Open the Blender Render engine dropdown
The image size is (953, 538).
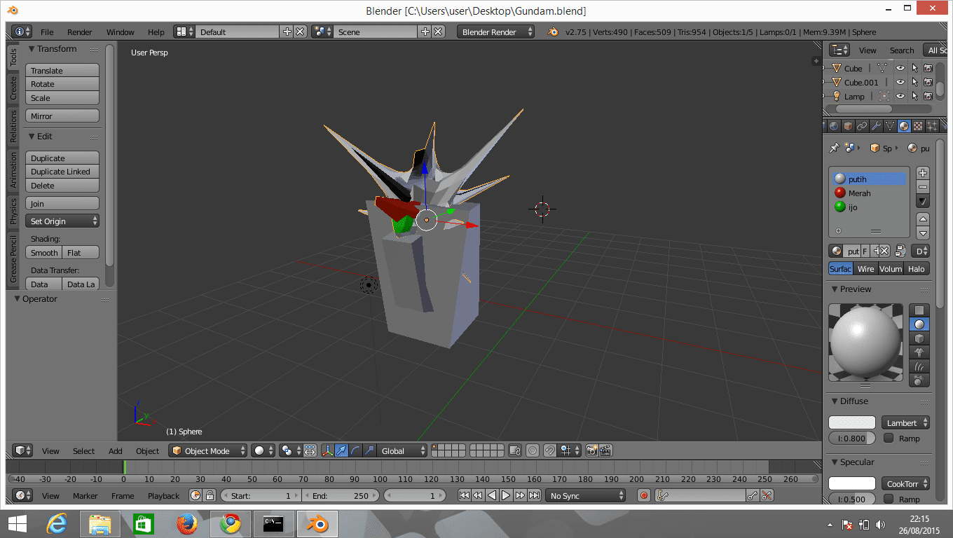coord(495,32)
